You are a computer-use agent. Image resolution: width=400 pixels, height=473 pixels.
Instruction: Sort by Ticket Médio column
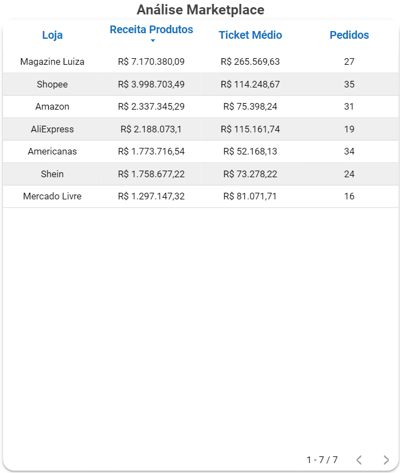250,35
